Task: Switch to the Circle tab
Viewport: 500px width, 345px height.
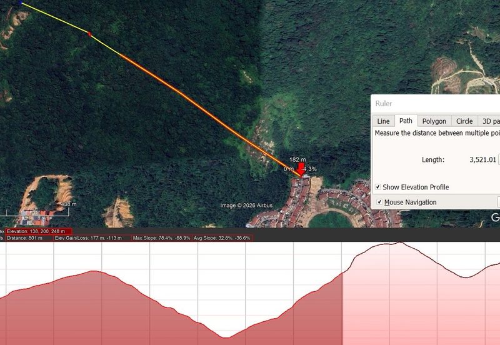Action: click(x=464, y=121)
